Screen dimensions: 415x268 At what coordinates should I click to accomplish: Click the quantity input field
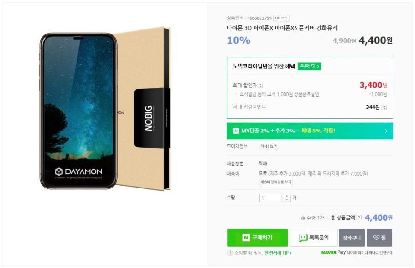270,198
